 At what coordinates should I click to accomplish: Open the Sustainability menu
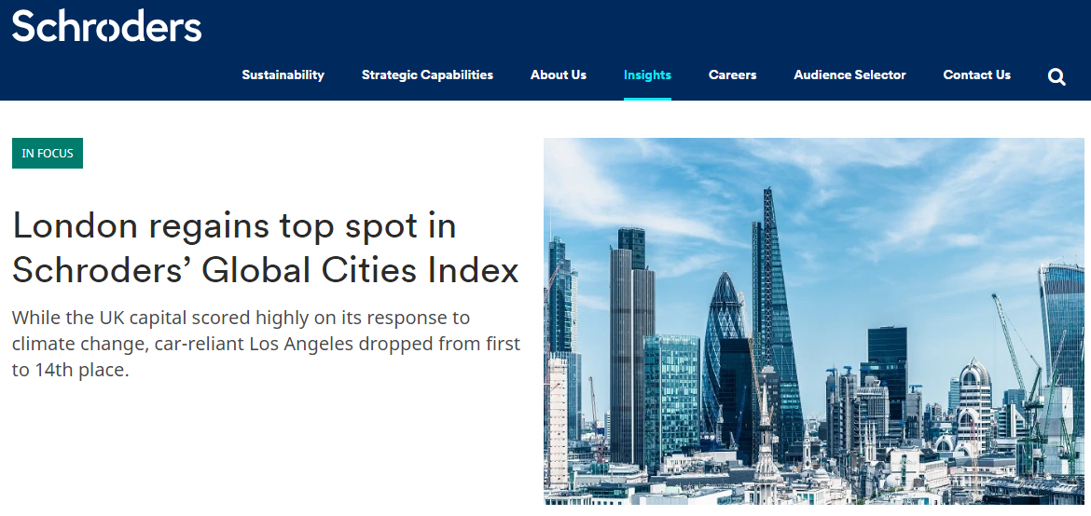pyautogui.click(x=283, y=75)
